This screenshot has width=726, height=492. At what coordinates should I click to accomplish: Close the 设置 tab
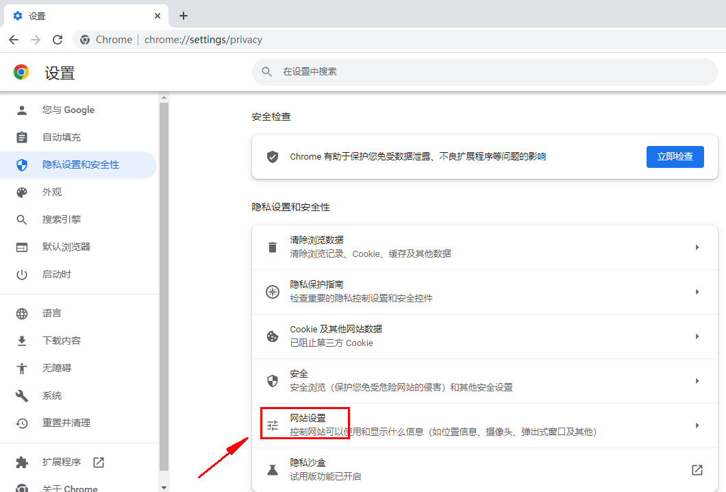[158, 16]
